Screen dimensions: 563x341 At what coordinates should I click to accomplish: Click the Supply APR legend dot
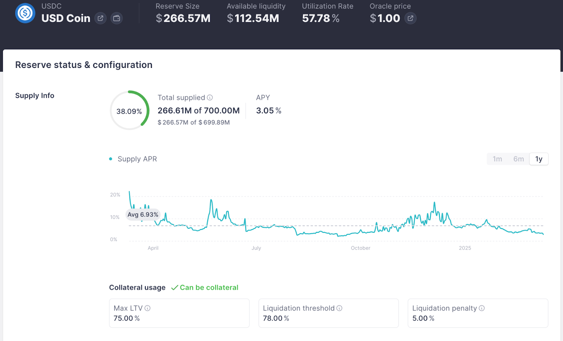[110, 159]
